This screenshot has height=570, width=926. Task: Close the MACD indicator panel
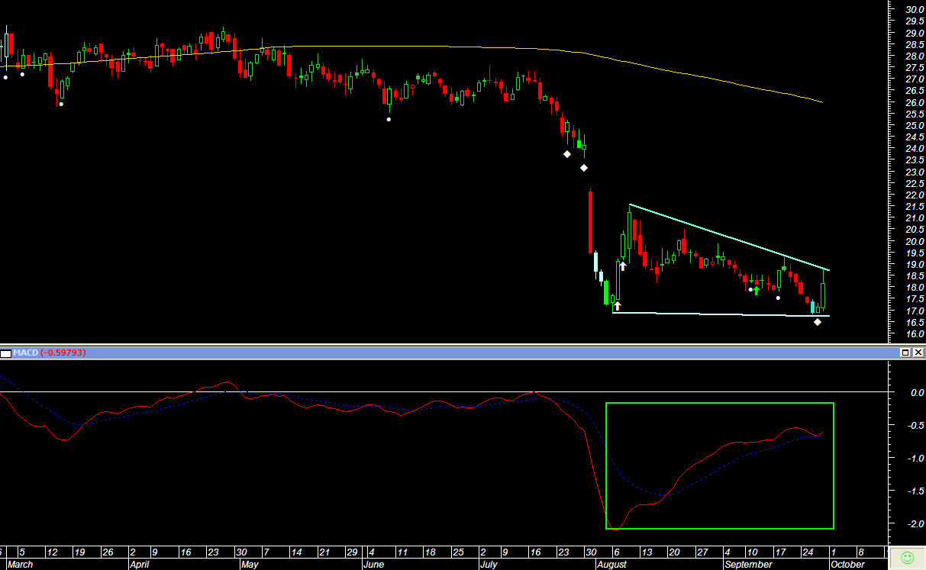click(x=917, y=353)
